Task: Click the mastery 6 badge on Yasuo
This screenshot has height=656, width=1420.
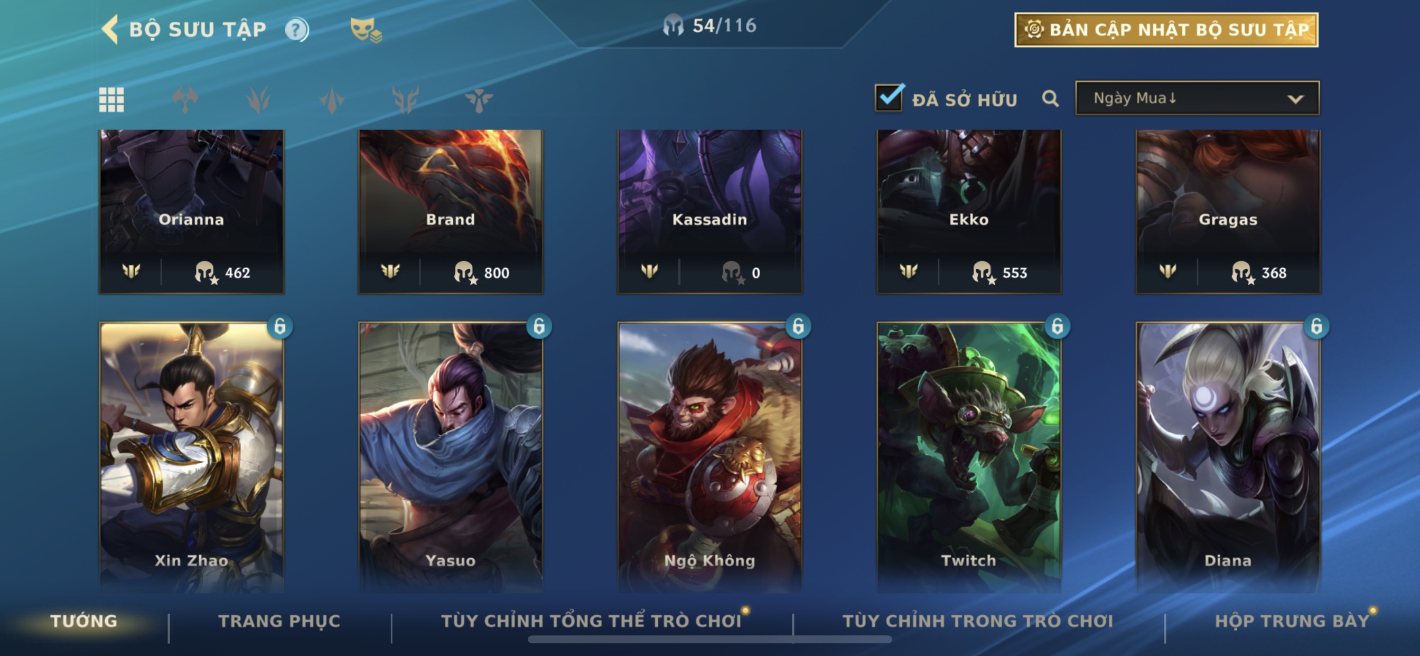Action: click(x=538, y=326)
